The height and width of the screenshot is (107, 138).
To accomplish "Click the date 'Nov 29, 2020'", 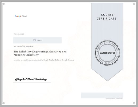I will [x=19, y=34].
